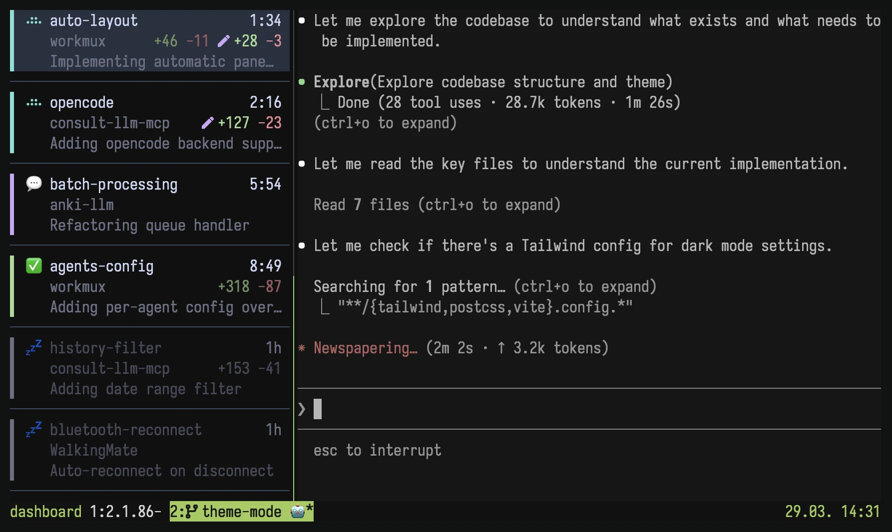Click the clock showing 29.03. 14:31
The height and width of the screenshot is (532, 892).
pos(832,511)
